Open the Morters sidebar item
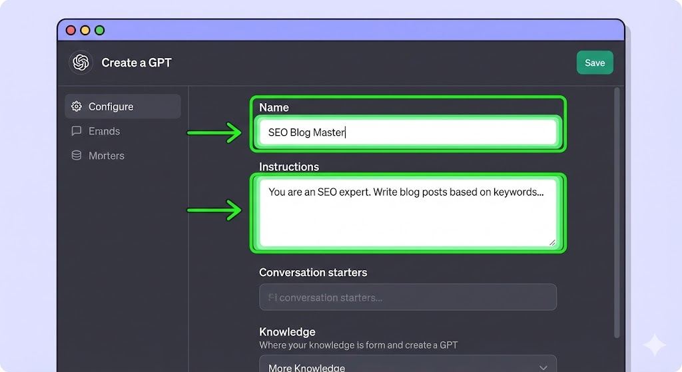Image resolution: width=682 pixels, height=372 pixels. [107, 156]
